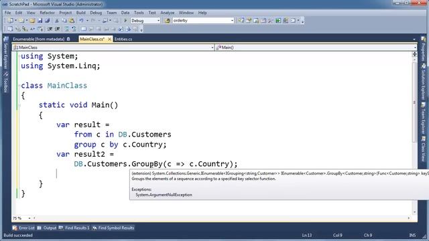Click the editor horizontal scrollbar right arrow
This screenshot has height=241, width=429.
coord(409,218)
